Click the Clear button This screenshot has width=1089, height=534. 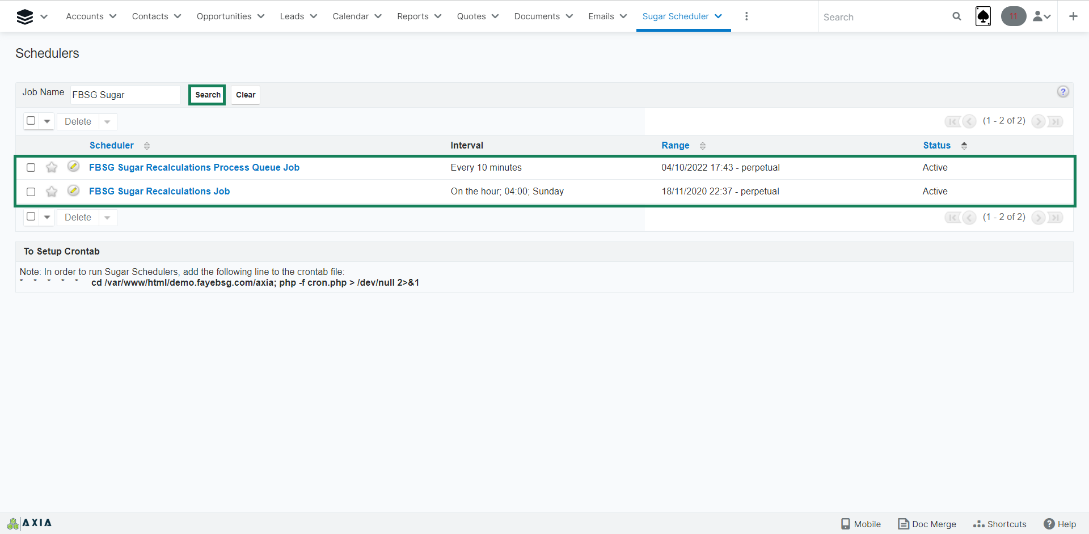(x=246, y=95)
